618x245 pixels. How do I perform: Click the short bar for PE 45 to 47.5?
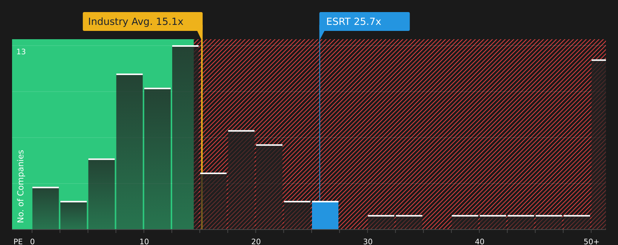[549, 222]
